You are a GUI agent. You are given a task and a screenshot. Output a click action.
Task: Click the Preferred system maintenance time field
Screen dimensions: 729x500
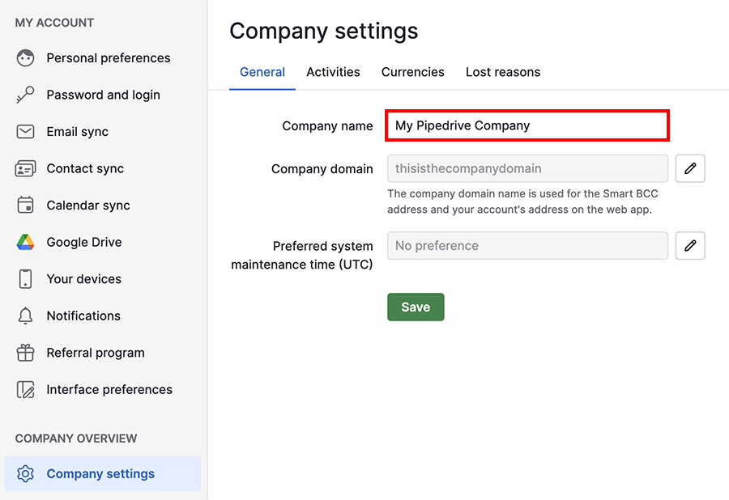(527, 246)
